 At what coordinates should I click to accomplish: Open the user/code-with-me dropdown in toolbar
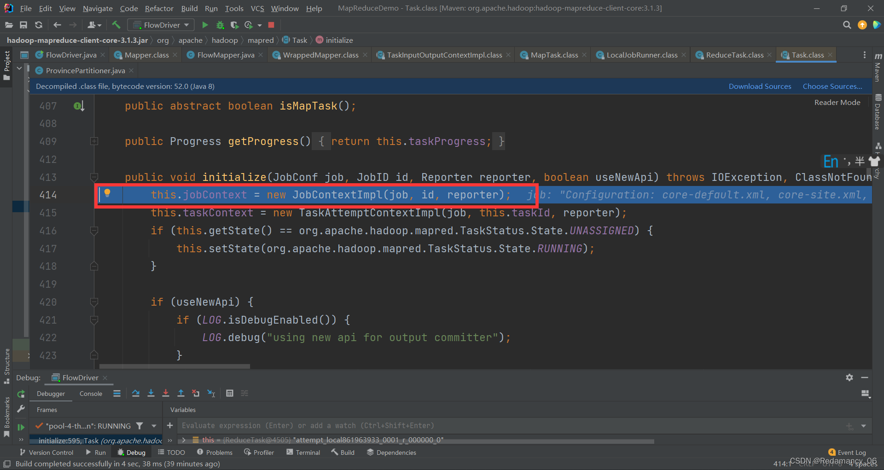(x=94, y=25)
